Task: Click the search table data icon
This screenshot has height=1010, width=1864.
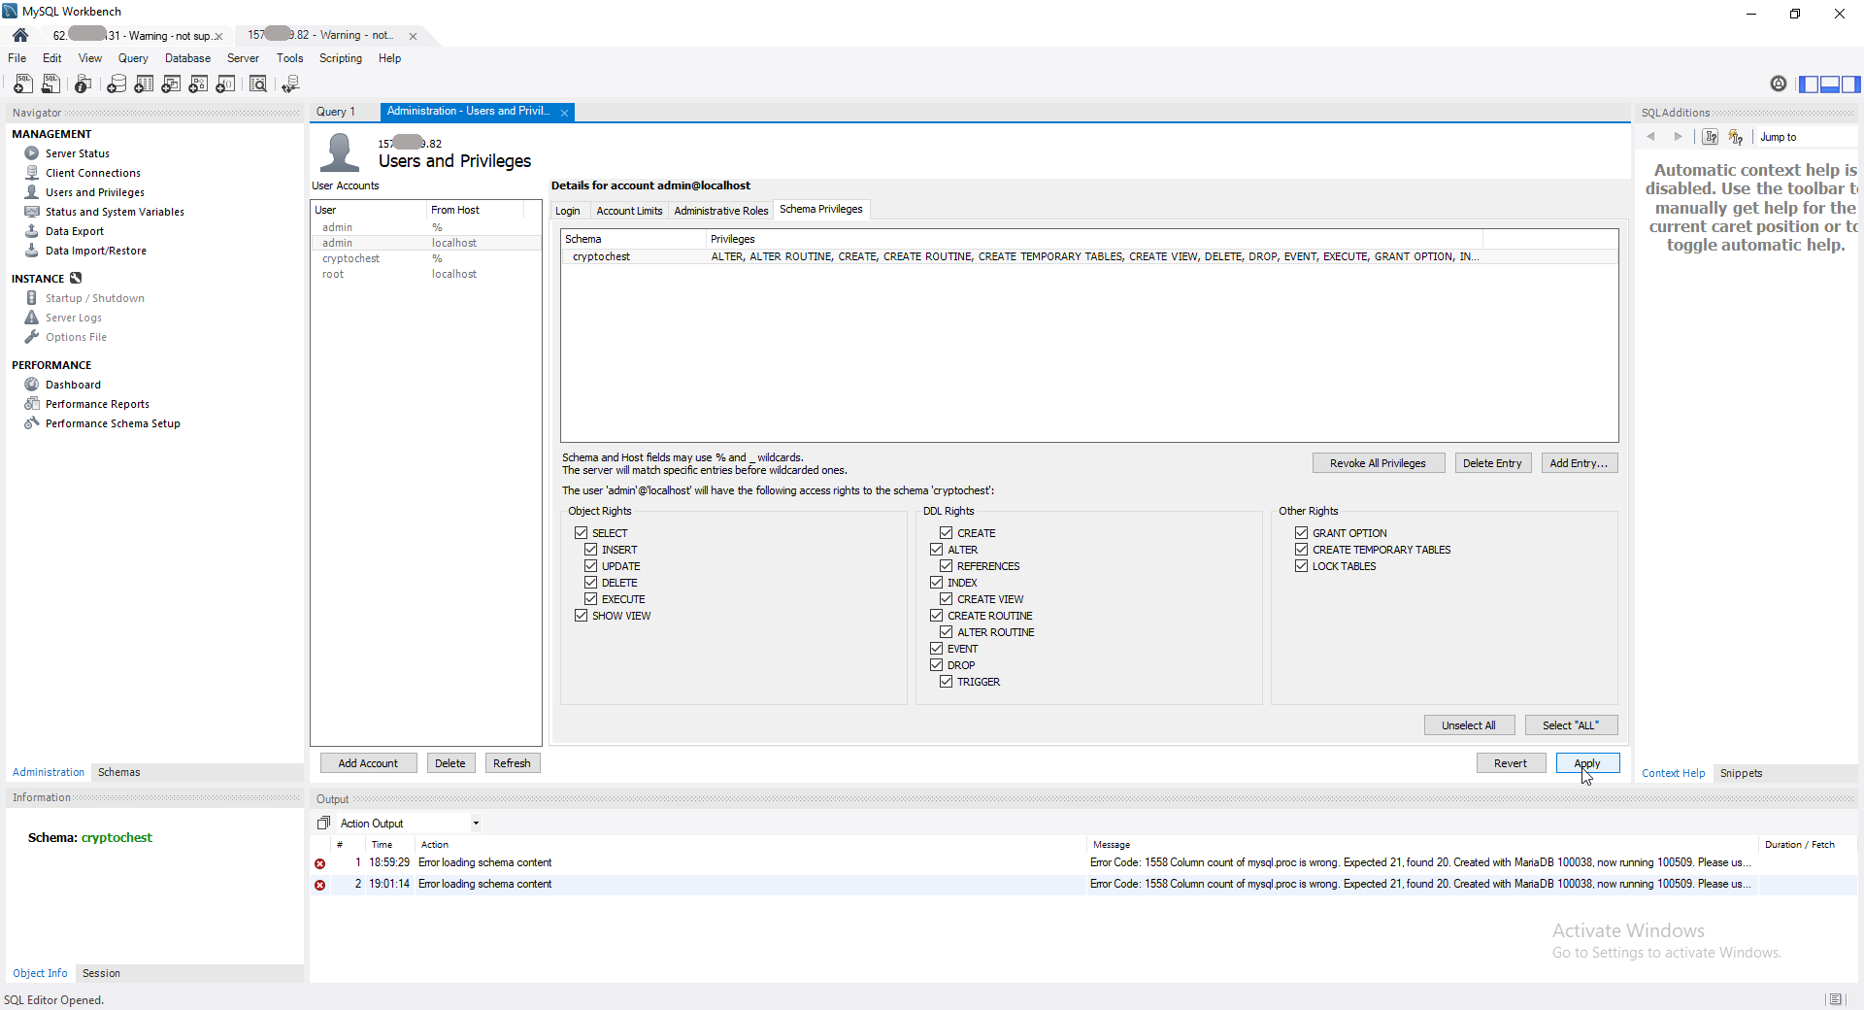Action: 258,84
